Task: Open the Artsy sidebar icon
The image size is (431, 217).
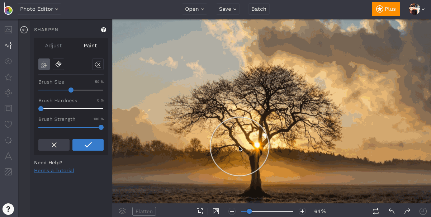Action: pyautogui.click(x=8, y=93)
